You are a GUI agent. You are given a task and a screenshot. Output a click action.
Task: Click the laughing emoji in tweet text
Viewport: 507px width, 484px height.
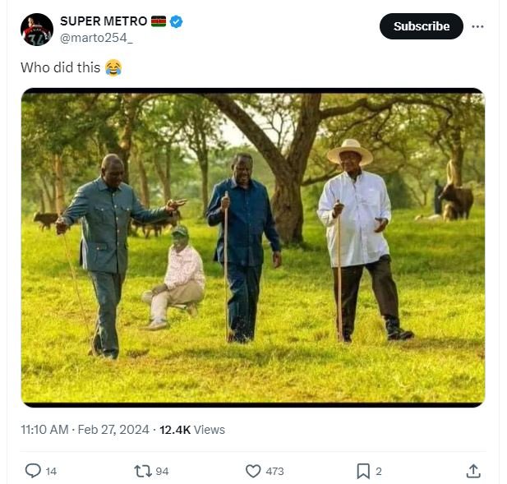[x=113, y=68]
